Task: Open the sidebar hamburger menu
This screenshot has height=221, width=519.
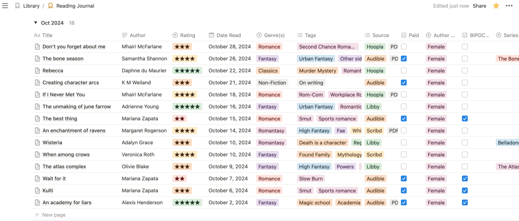Action: point(5,6)
